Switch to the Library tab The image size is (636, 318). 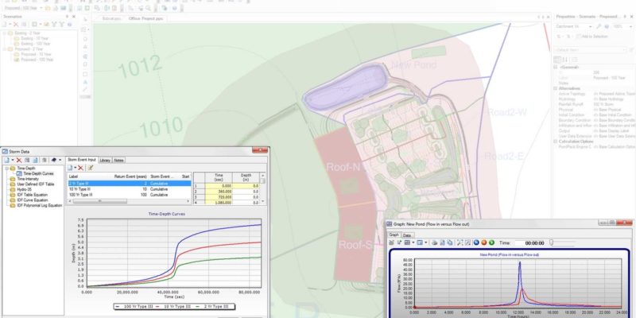click(105, 160)
